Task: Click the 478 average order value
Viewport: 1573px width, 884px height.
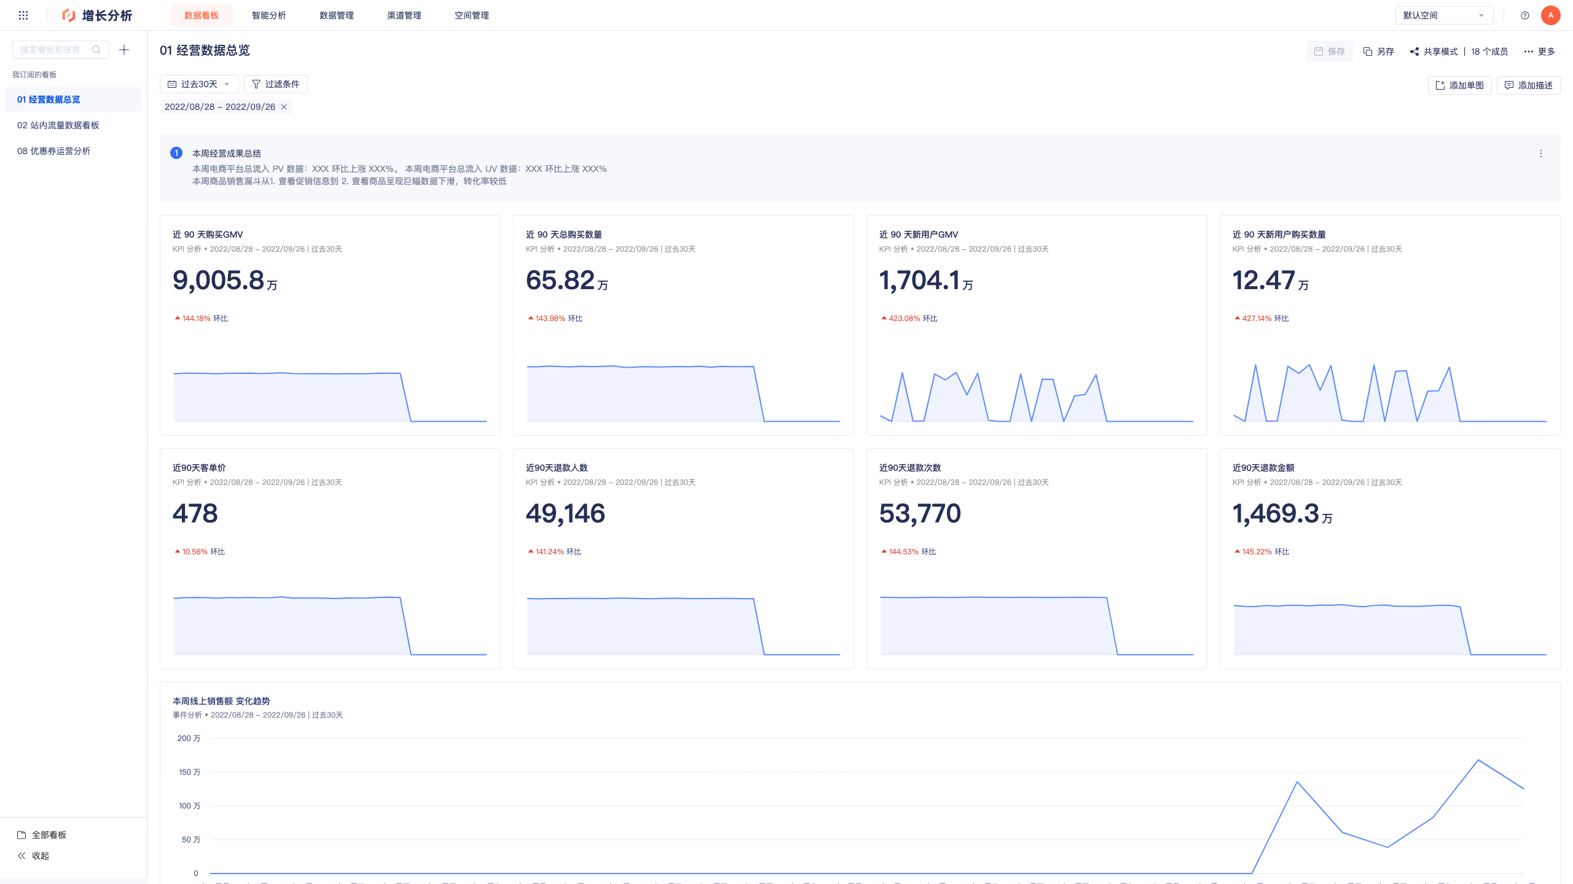Action: 195,514
